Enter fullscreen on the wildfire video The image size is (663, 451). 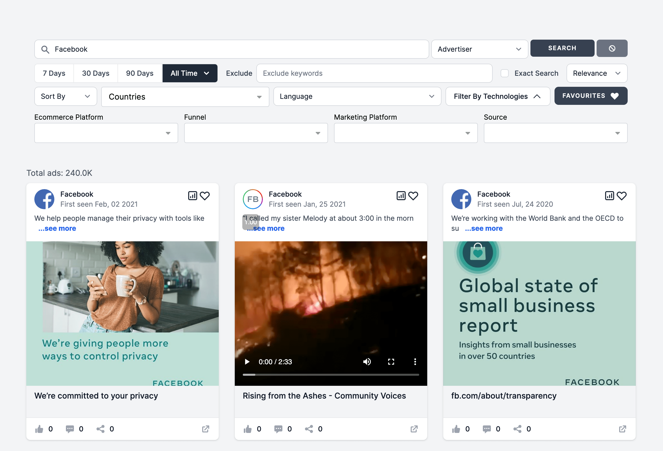[x=391, y=362]
